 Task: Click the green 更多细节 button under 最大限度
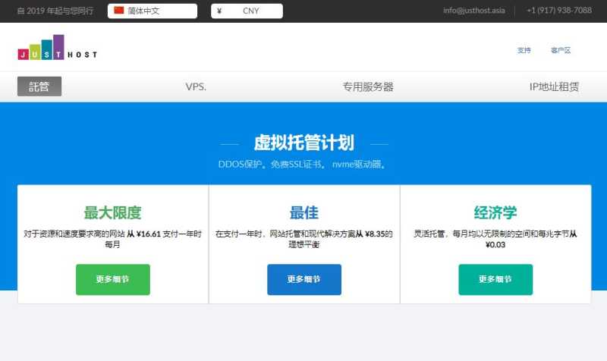112,279
